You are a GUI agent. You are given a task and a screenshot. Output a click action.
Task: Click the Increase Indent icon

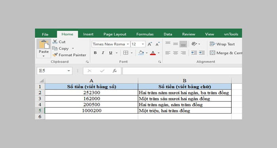pos(202,52)
